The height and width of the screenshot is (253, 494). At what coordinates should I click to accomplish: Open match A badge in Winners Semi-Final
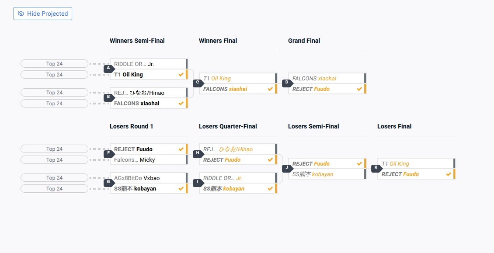point(109,68)
